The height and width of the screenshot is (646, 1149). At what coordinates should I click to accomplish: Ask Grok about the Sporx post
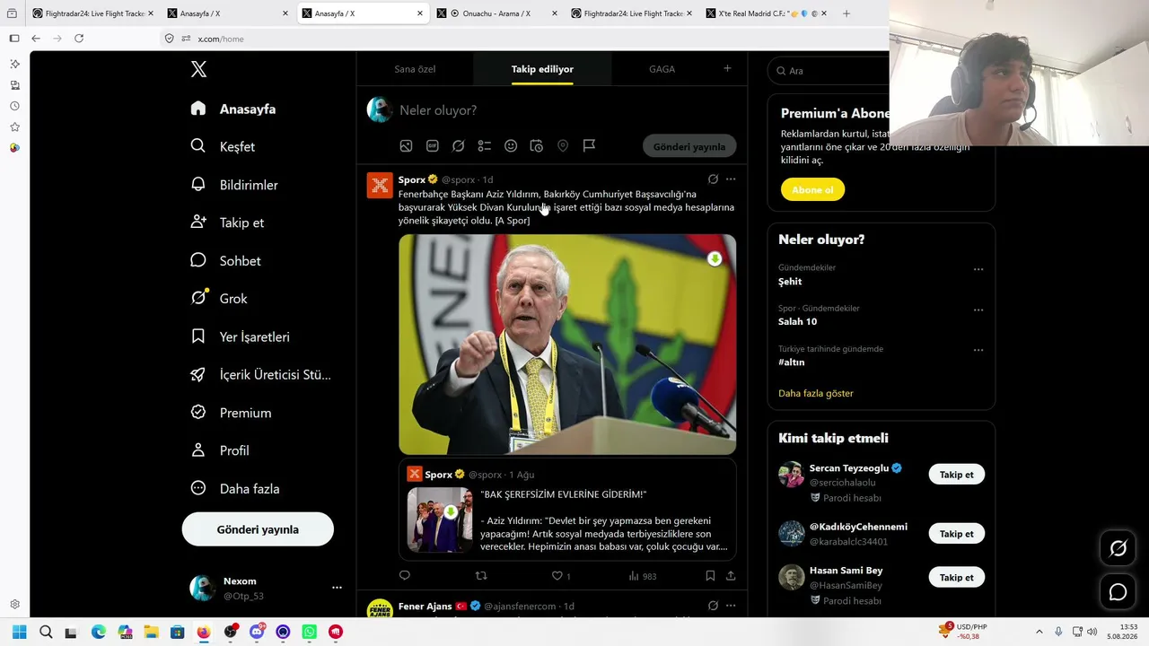click(x=713, y=179)
